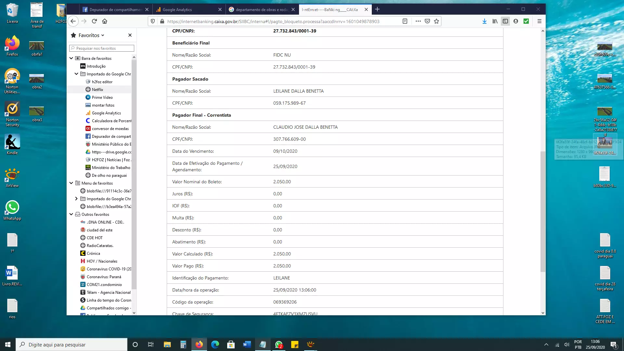Click the Pesquisar nos favoritos search field
This screenshot has width=624, height=351.
102,48
